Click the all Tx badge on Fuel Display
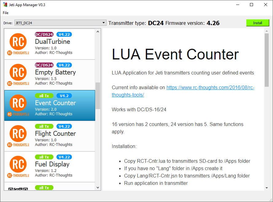 (44, 157)
